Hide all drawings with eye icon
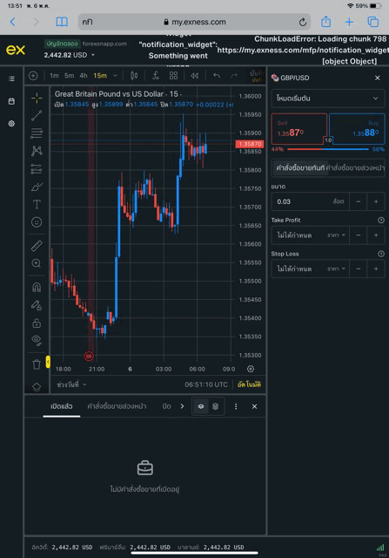The image size is (389, 558). click(x=37, y=340)
